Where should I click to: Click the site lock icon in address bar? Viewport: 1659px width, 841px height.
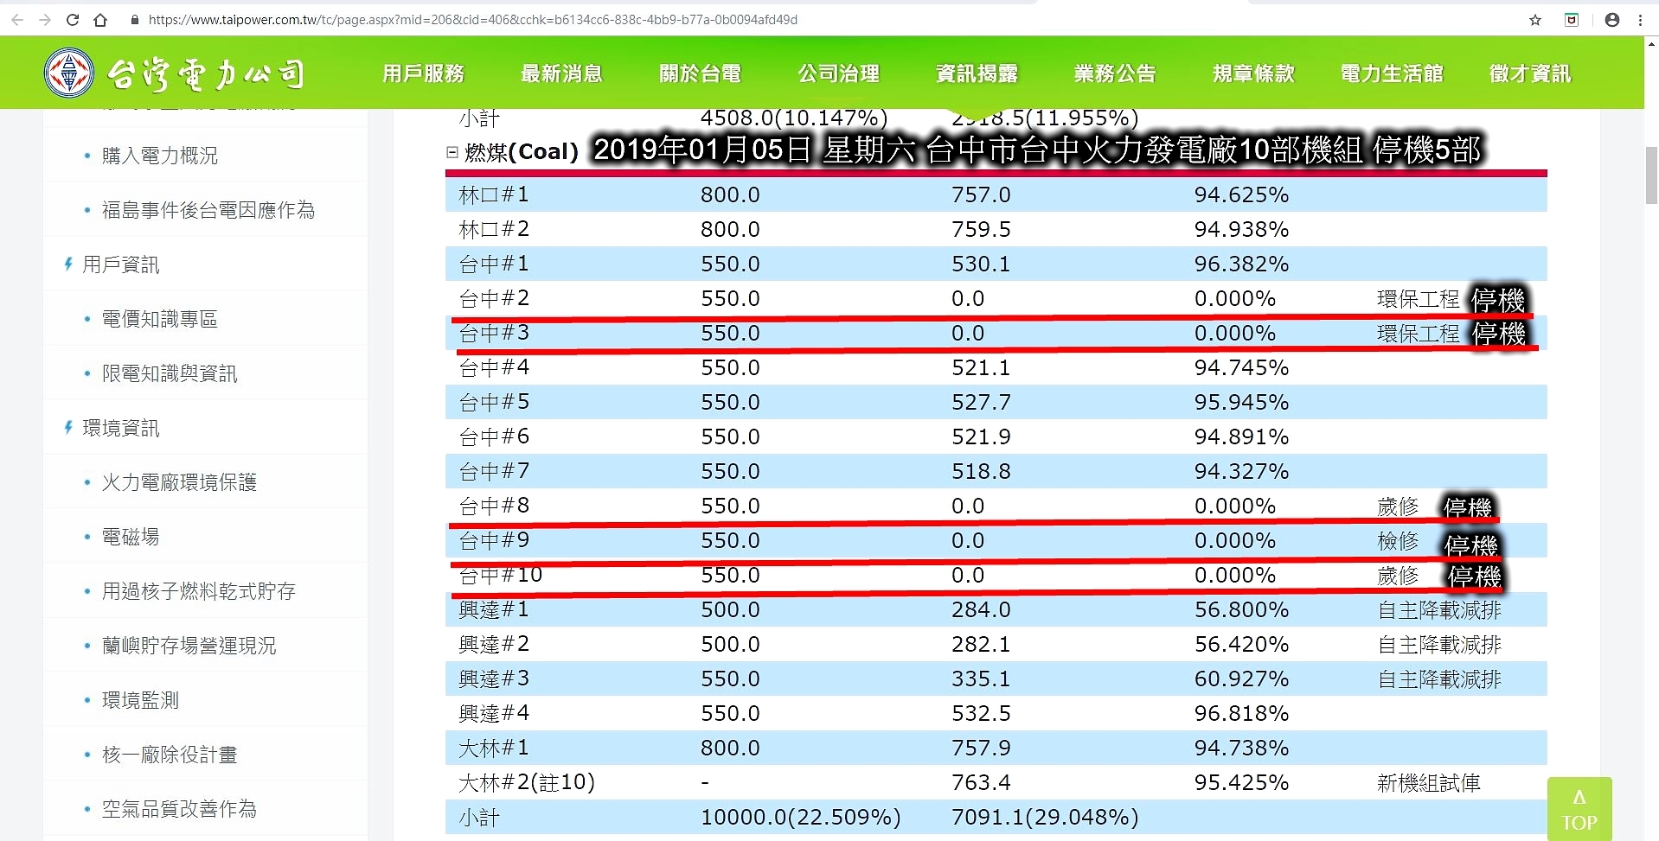(x=134, y=20)
